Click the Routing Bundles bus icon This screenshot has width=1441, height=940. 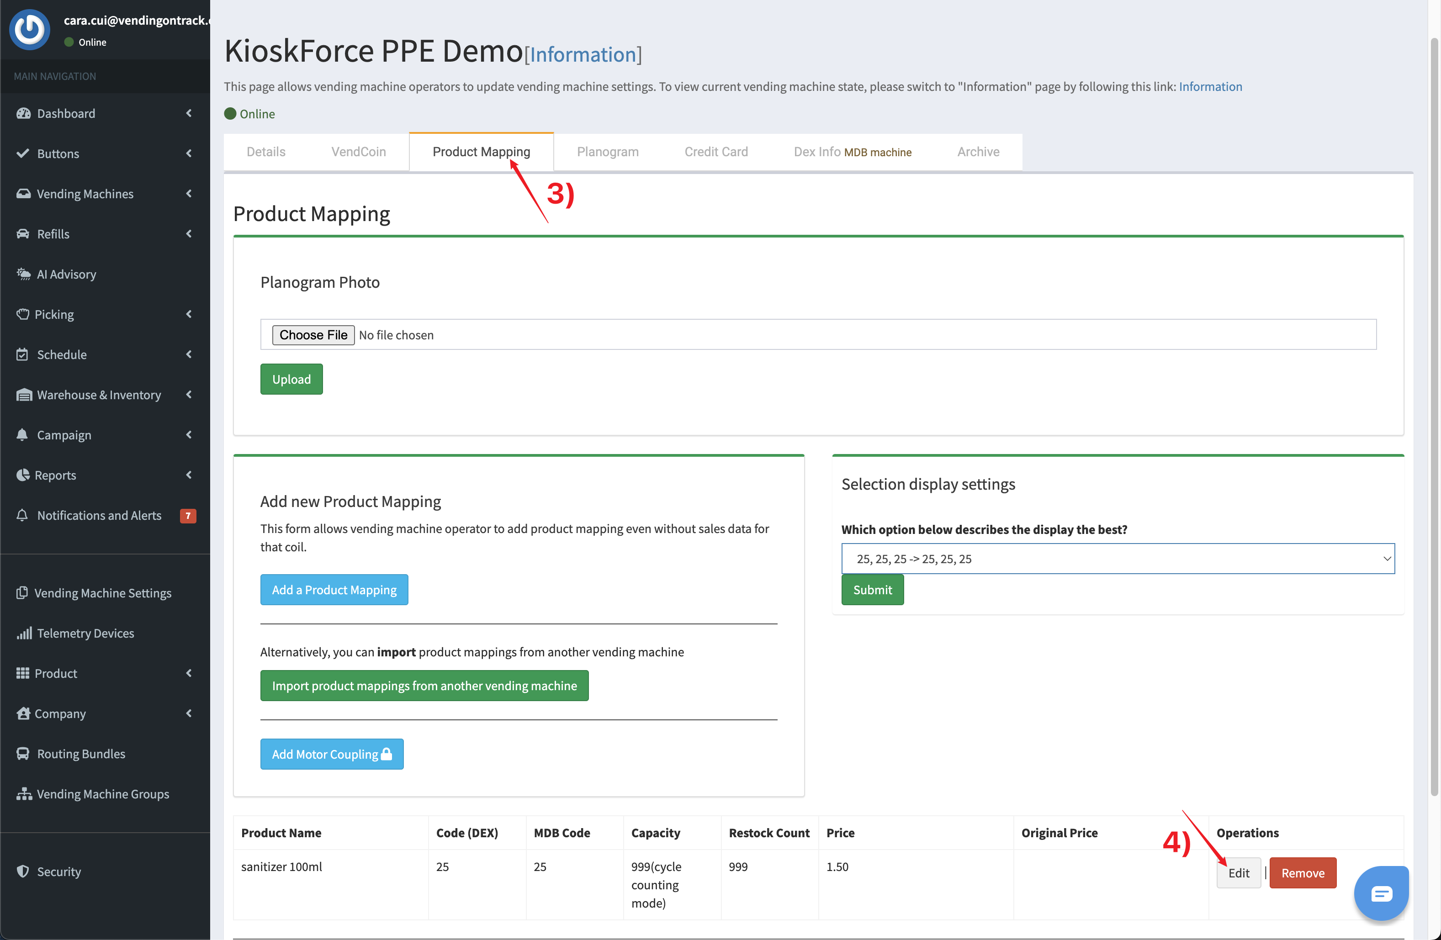pos(23,754)
